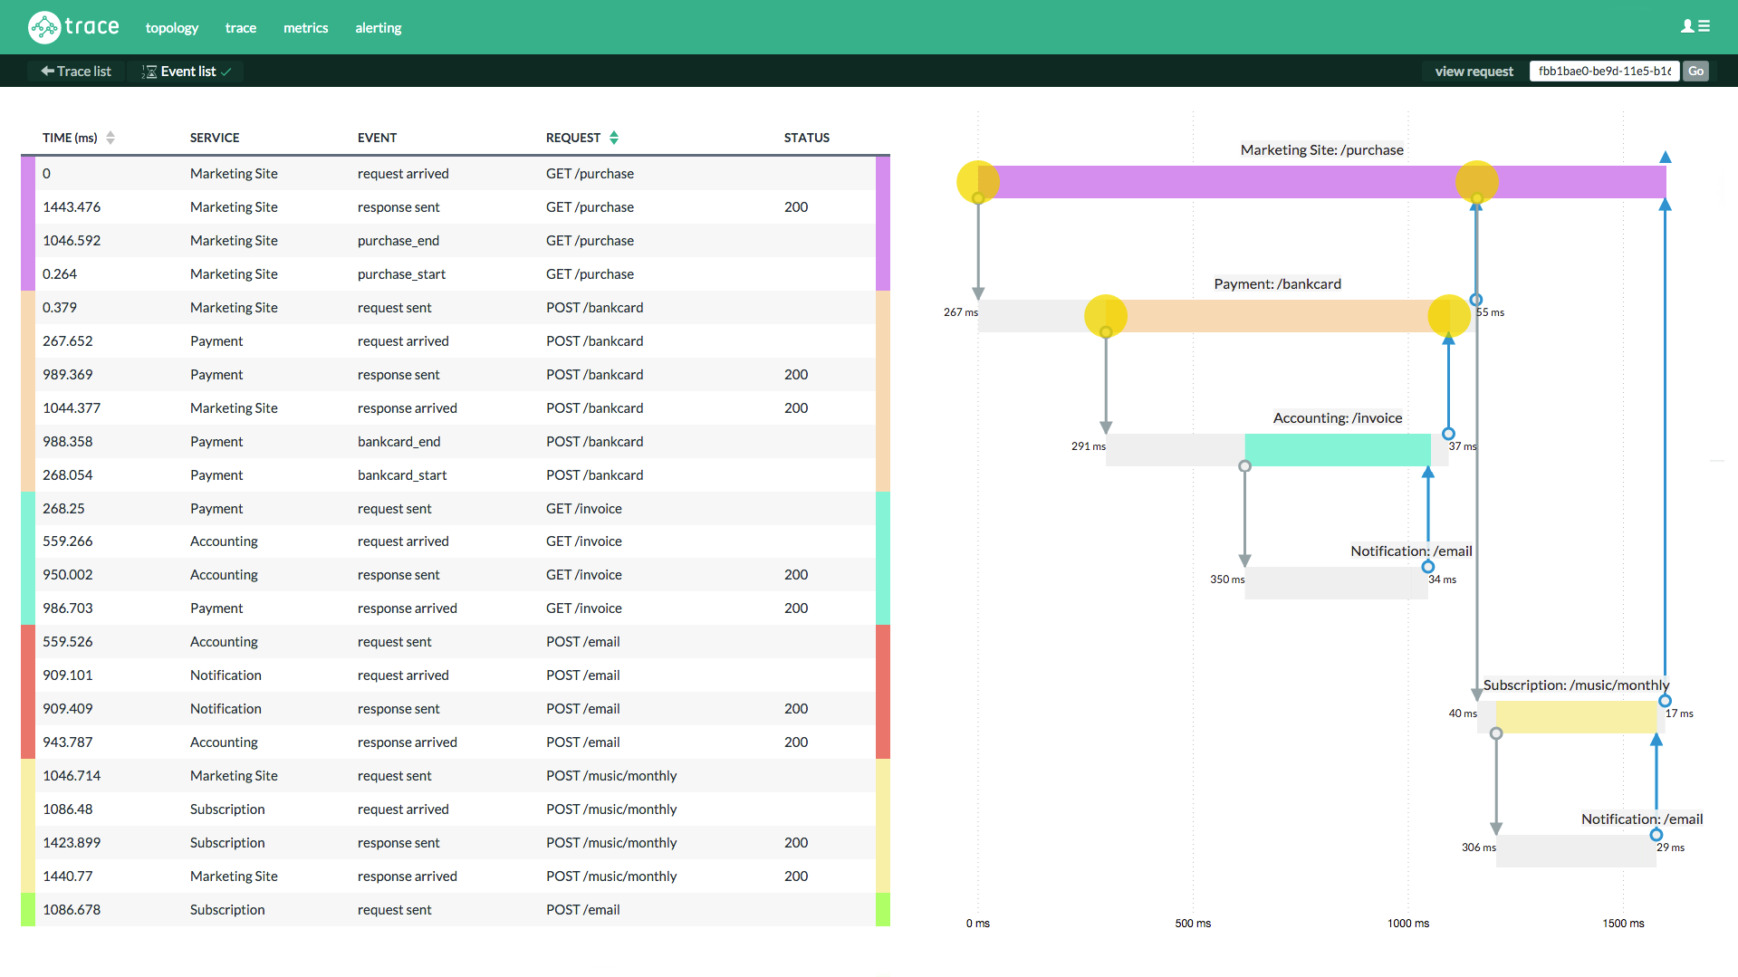Click the STATUS column header
This screenshot has width=1738, height=977.
(806, 138)
